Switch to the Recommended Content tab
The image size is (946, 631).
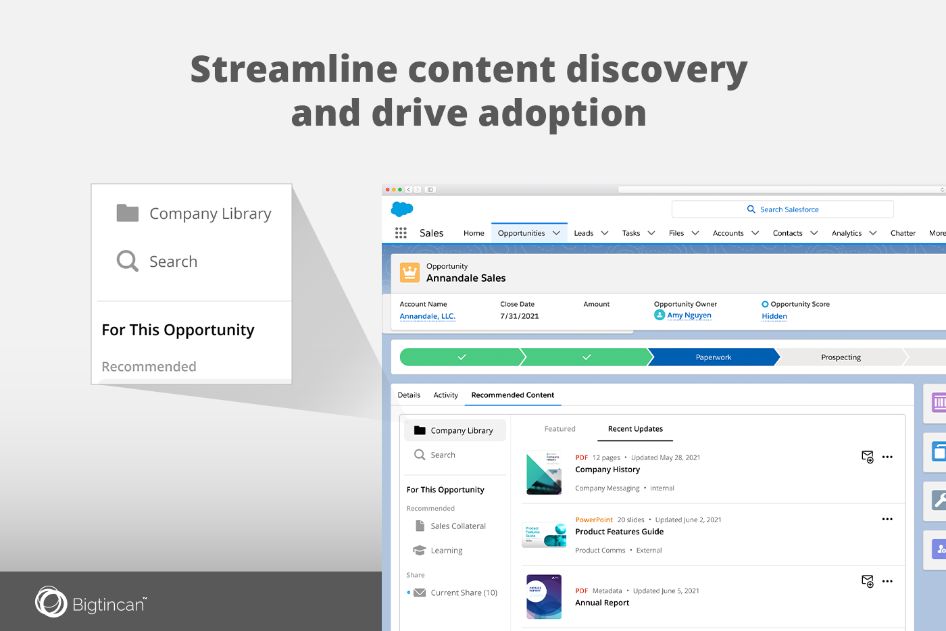(x=512, y=395)
